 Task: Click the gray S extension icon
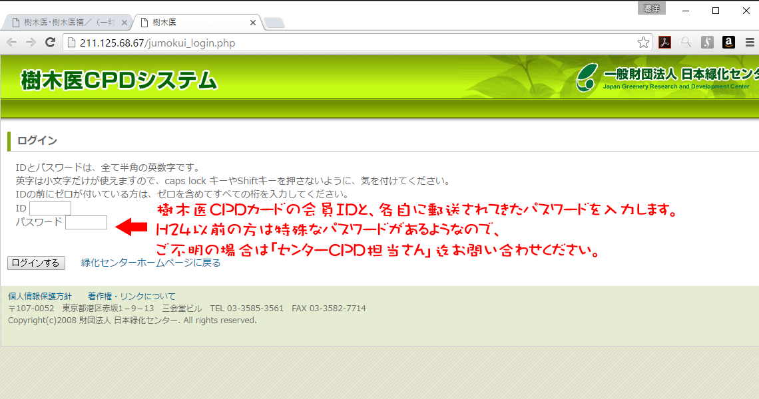pos(707,43)
